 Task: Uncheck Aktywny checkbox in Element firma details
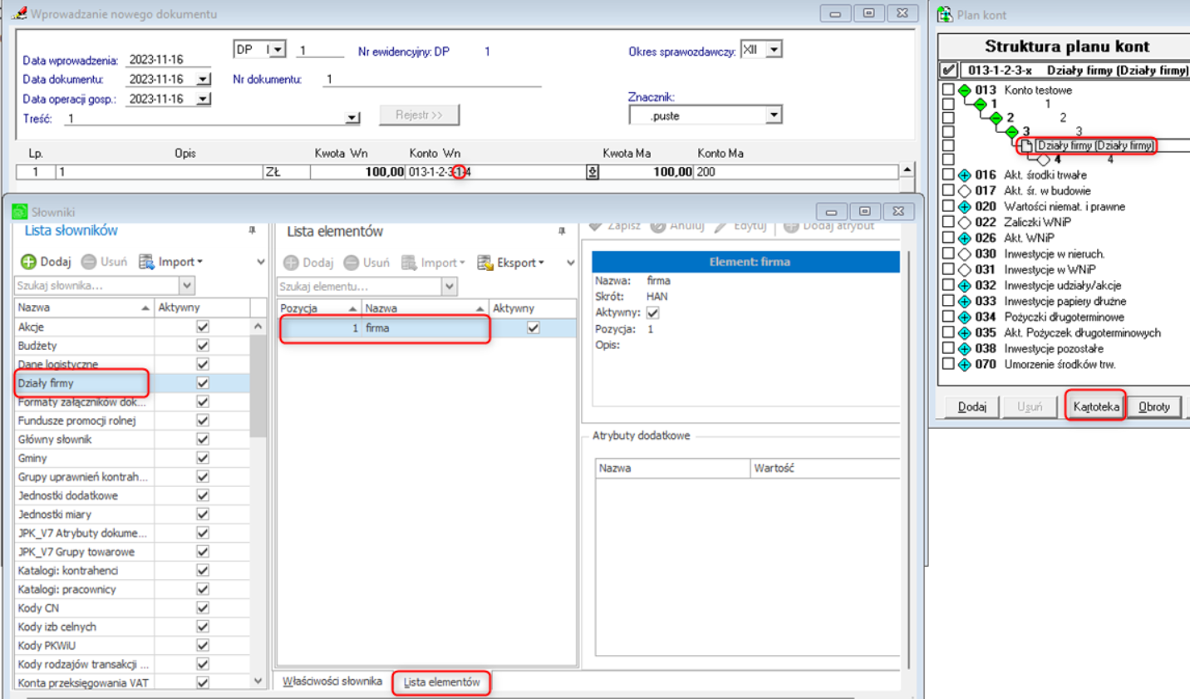652,313
